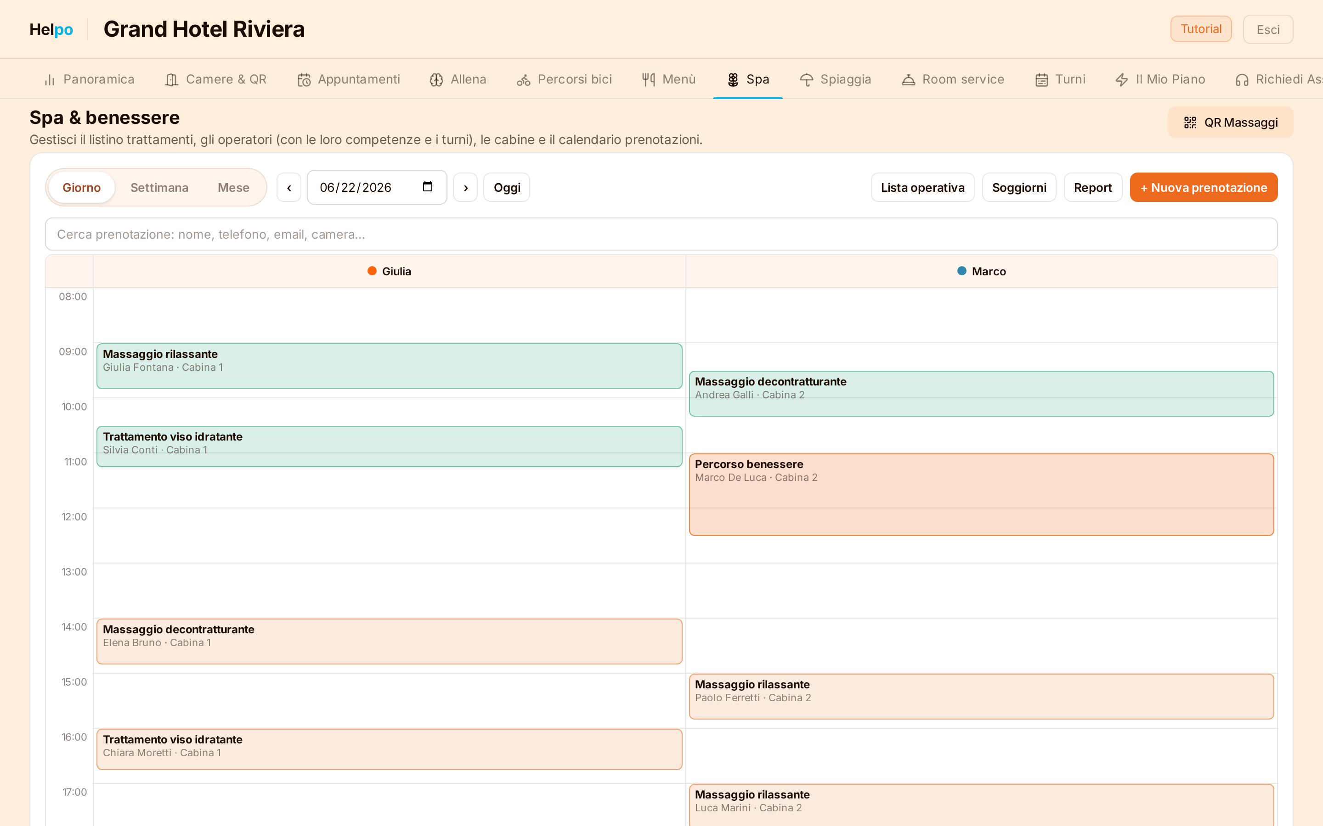
Task: Click Marco's blue operator color dot
Action: (x=961, y=271)
